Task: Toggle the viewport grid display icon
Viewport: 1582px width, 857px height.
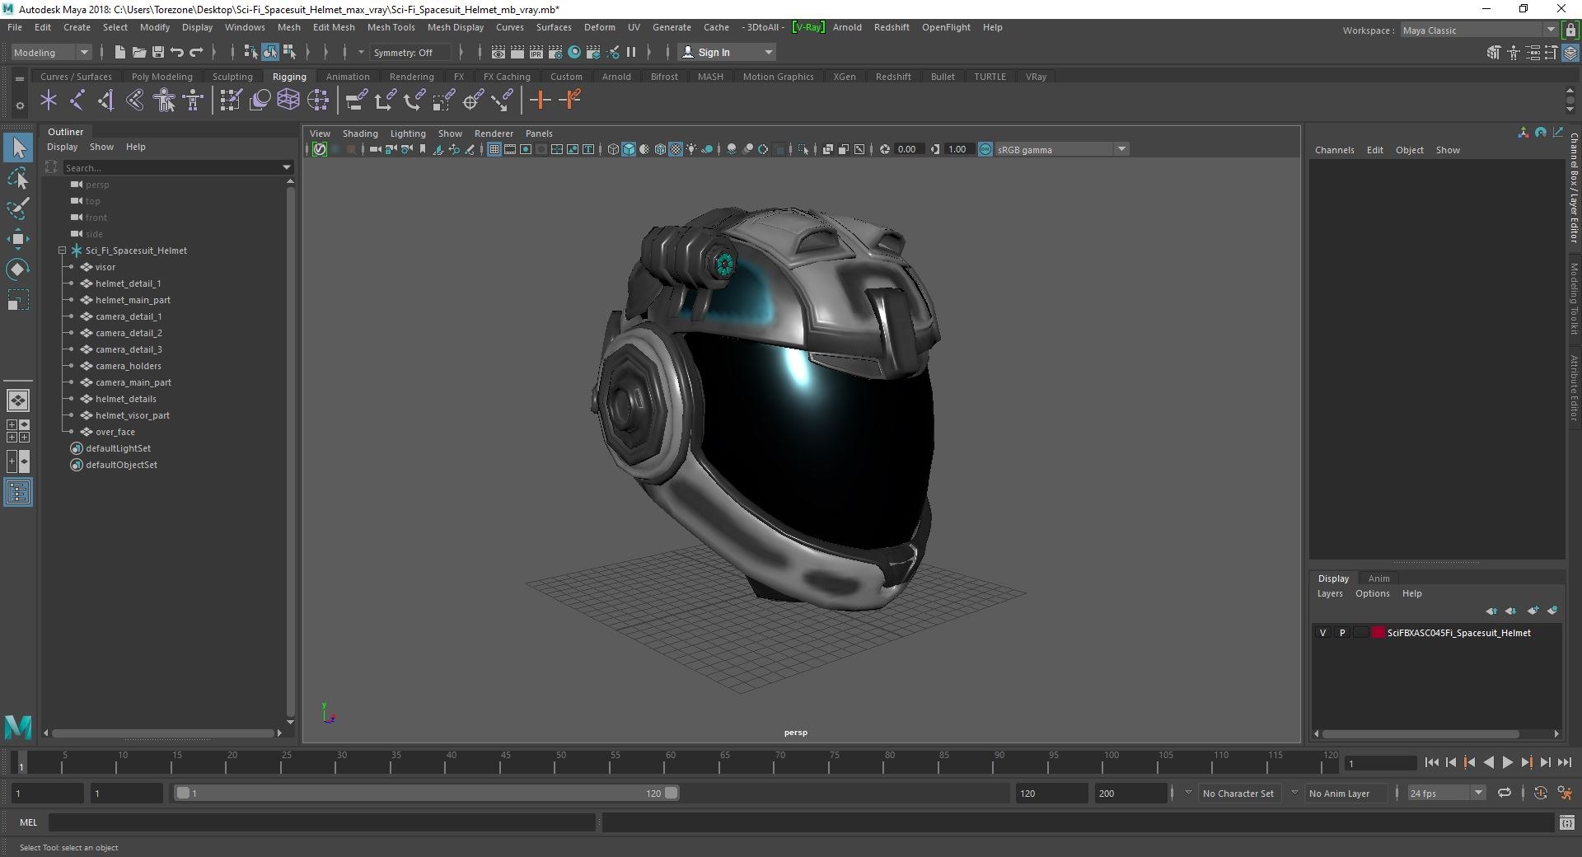Action: click(494, 149)
